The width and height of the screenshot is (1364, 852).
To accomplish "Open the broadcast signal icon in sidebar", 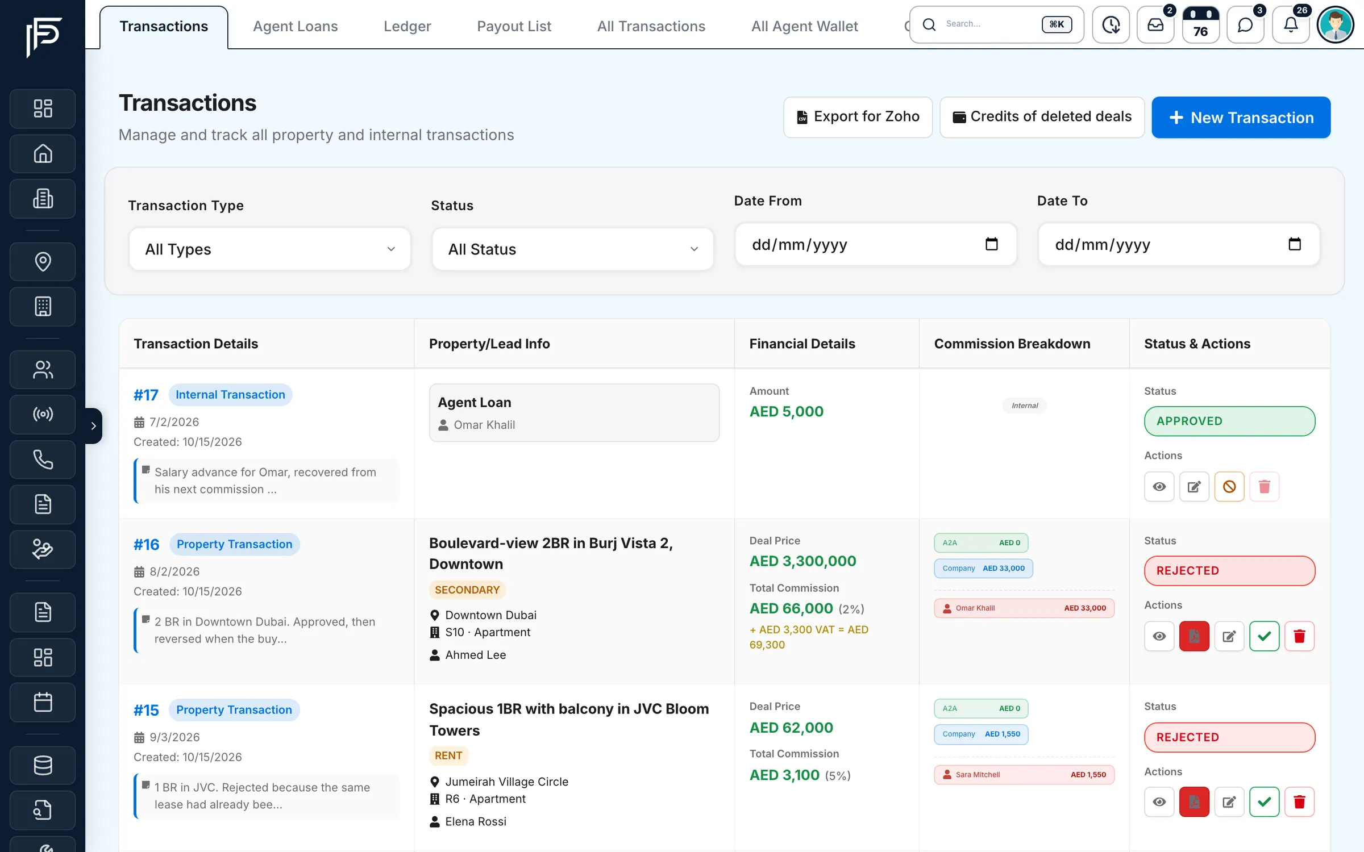I will [x=43, y=414].
